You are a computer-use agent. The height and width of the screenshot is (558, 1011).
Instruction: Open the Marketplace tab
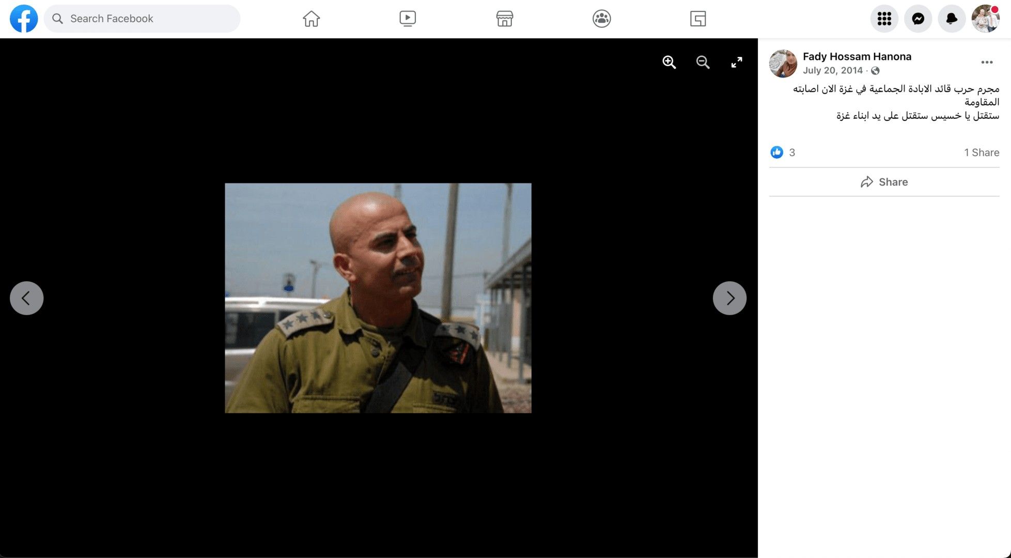coord(504,19)
